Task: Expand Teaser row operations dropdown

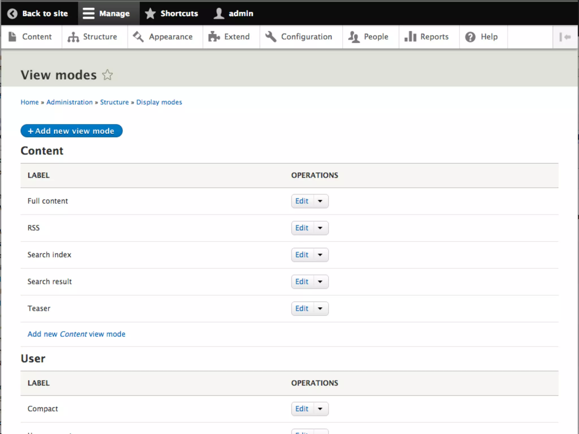Action: [x=320, y=309]
